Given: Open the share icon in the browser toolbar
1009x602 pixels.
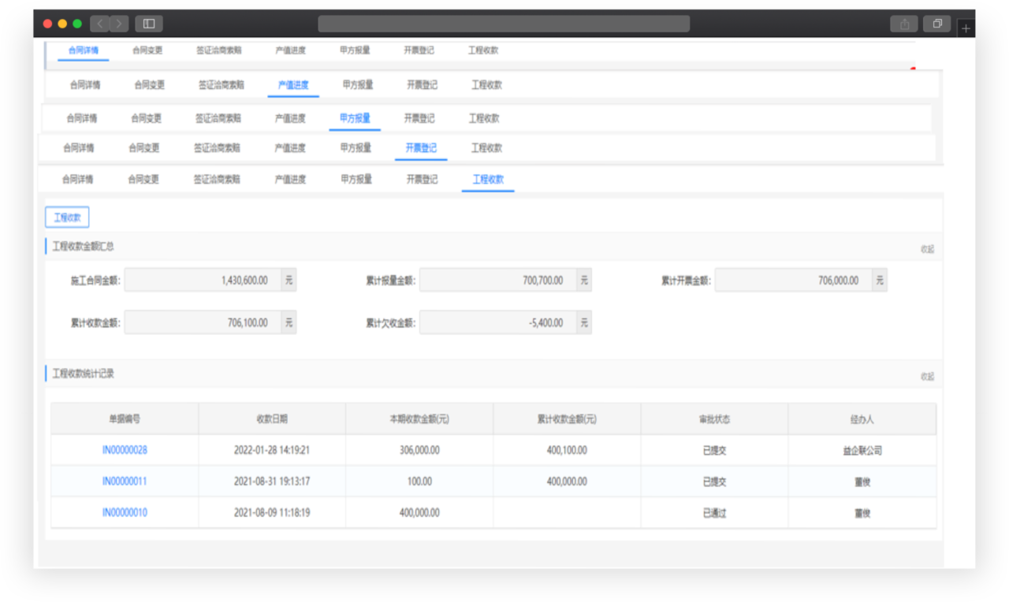Looking at the screenshot, I should point(904,24).
